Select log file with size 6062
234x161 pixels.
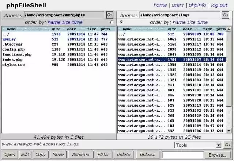(x=172, y=39)
